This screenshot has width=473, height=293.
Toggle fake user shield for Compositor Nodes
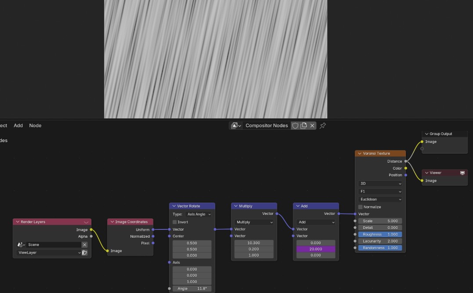[295, 125]
